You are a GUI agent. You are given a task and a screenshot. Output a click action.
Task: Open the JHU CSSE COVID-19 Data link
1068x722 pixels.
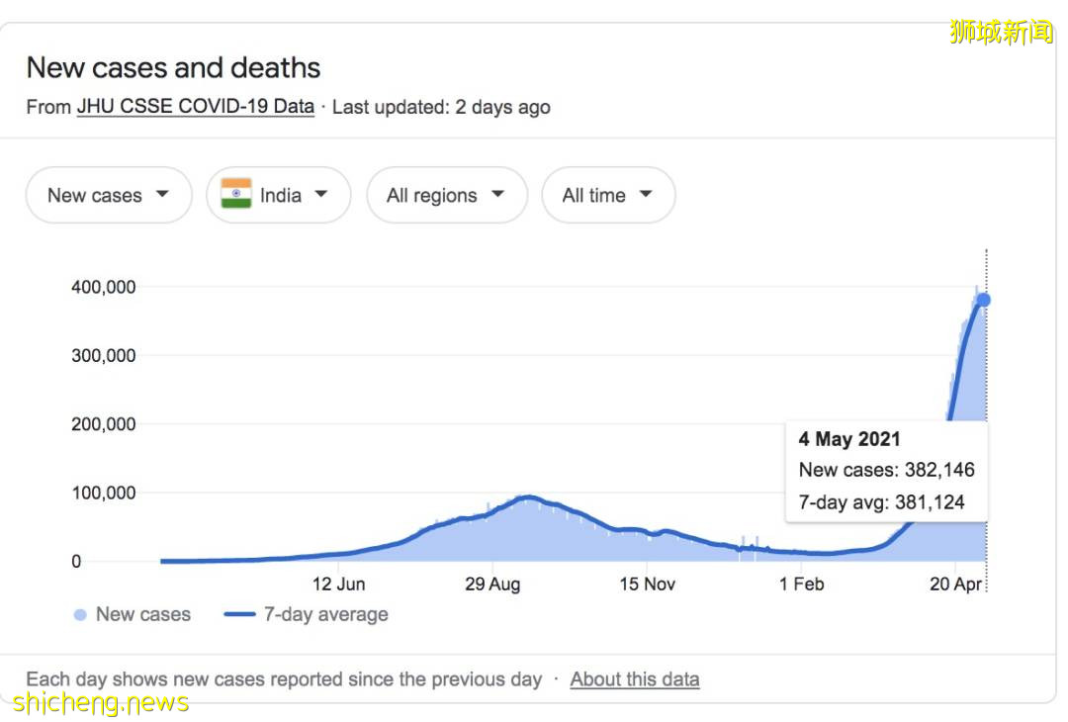tap(194, 106)
